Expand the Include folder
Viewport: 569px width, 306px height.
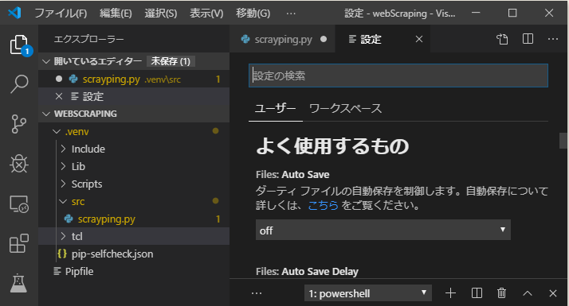[x=64, y=149]
